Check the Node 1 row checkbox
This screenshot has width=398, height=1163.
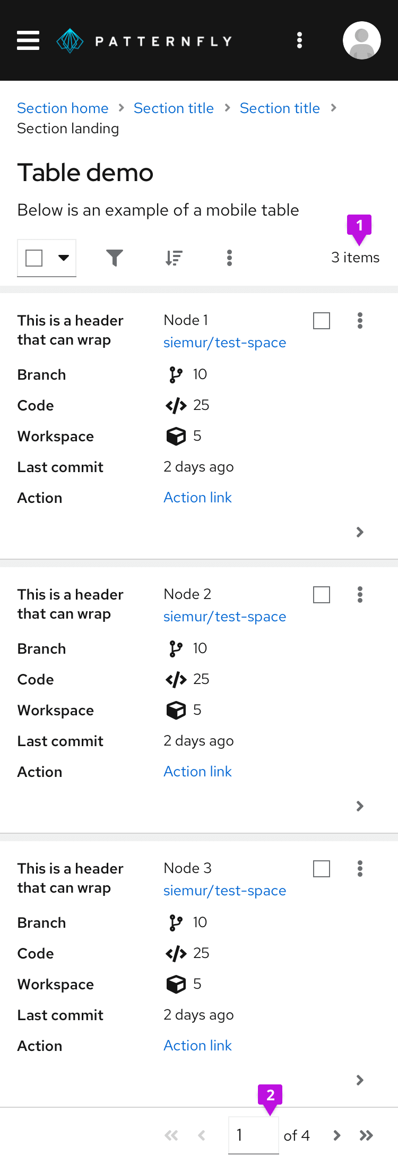click(x=322, y=321)
